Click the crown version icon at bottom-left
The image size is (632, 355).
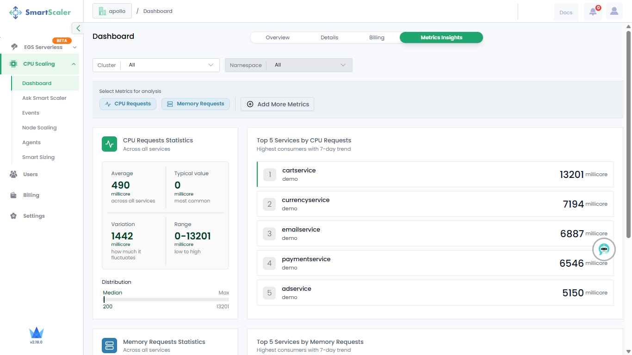tap(36, 333)
